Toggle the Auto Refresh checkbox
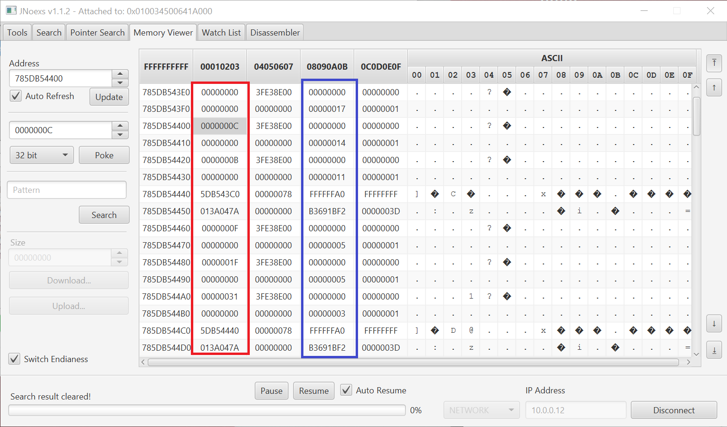 (x=16, y=96)
